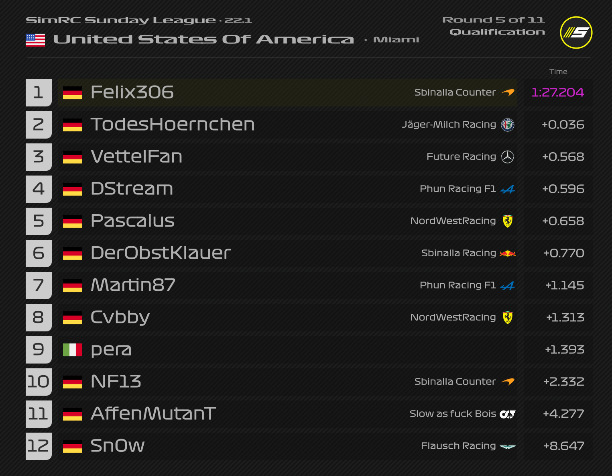Click the yellow SimRC league logo
The image size is (612, 476).
576,33
